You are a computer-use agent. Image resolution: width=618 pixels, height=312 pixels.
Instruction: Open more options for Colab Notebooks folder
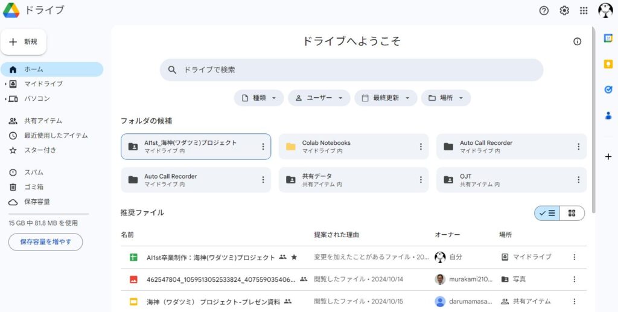pos(421,147)
